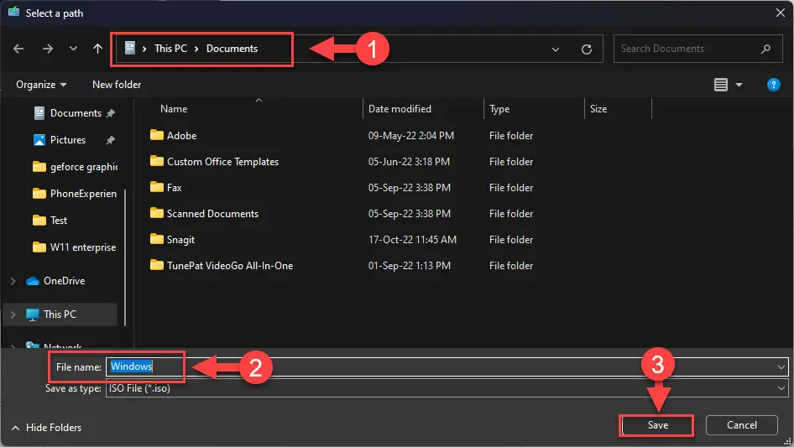Select the Adobe folder
The image size is (794, 447).
182,136
